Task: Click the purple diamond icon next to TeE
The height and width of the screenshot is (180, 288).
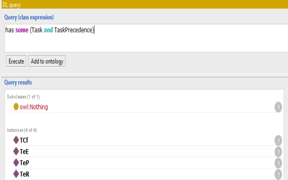Action: pyautogui.click(x=16, y=151)
